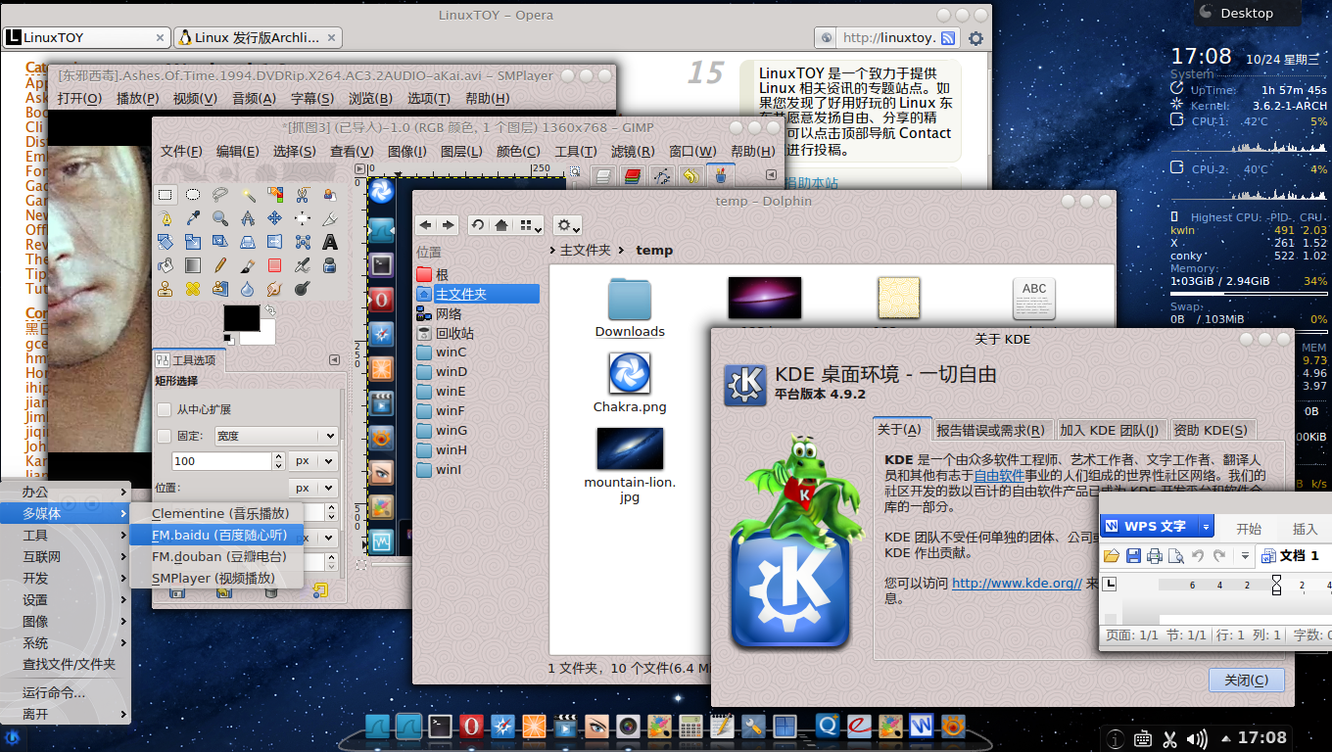1332x752 pixels.
Task: Open the WPS 文字 application menu arrow
Action: (1206, 526)
